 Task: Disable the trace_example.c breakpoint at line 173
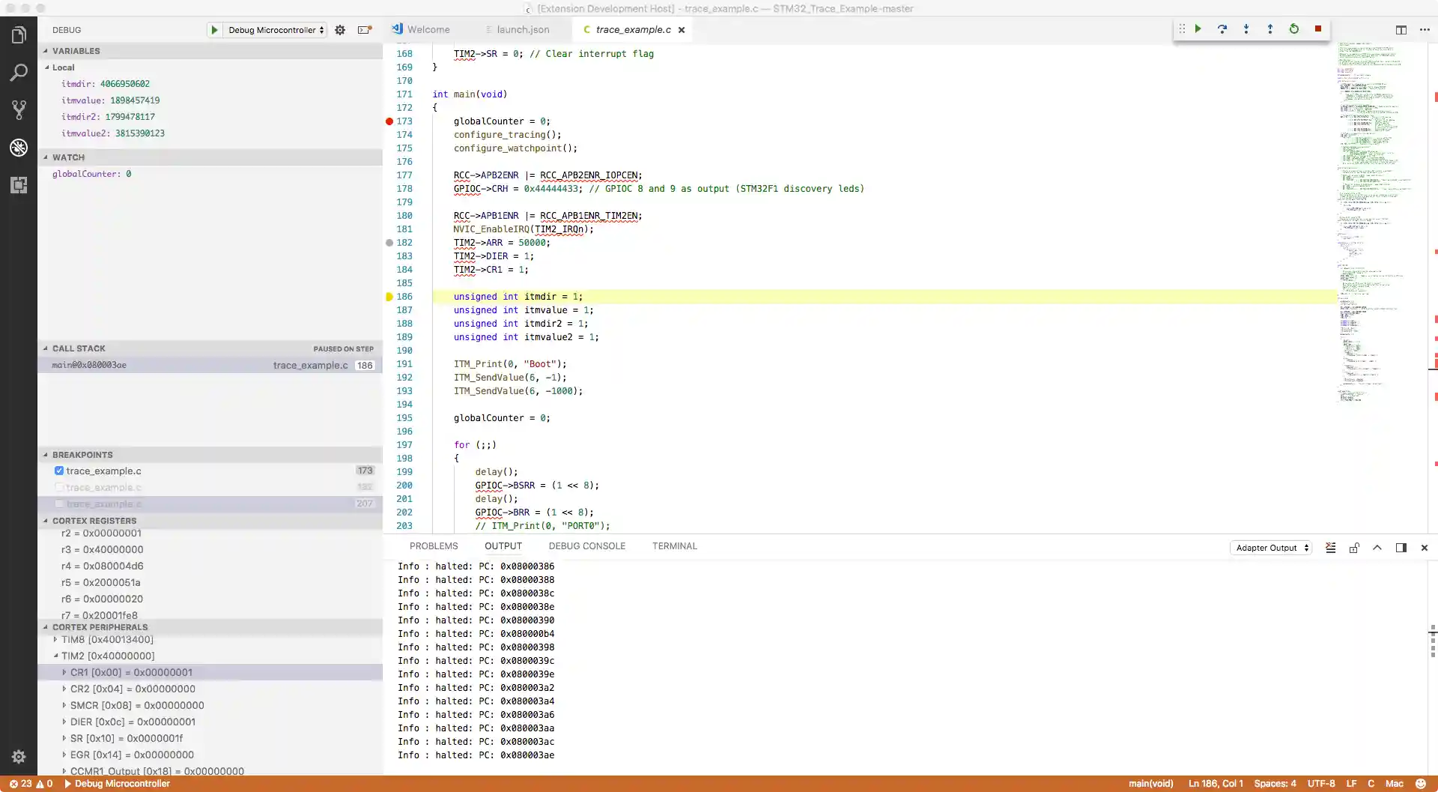point(59,471)
